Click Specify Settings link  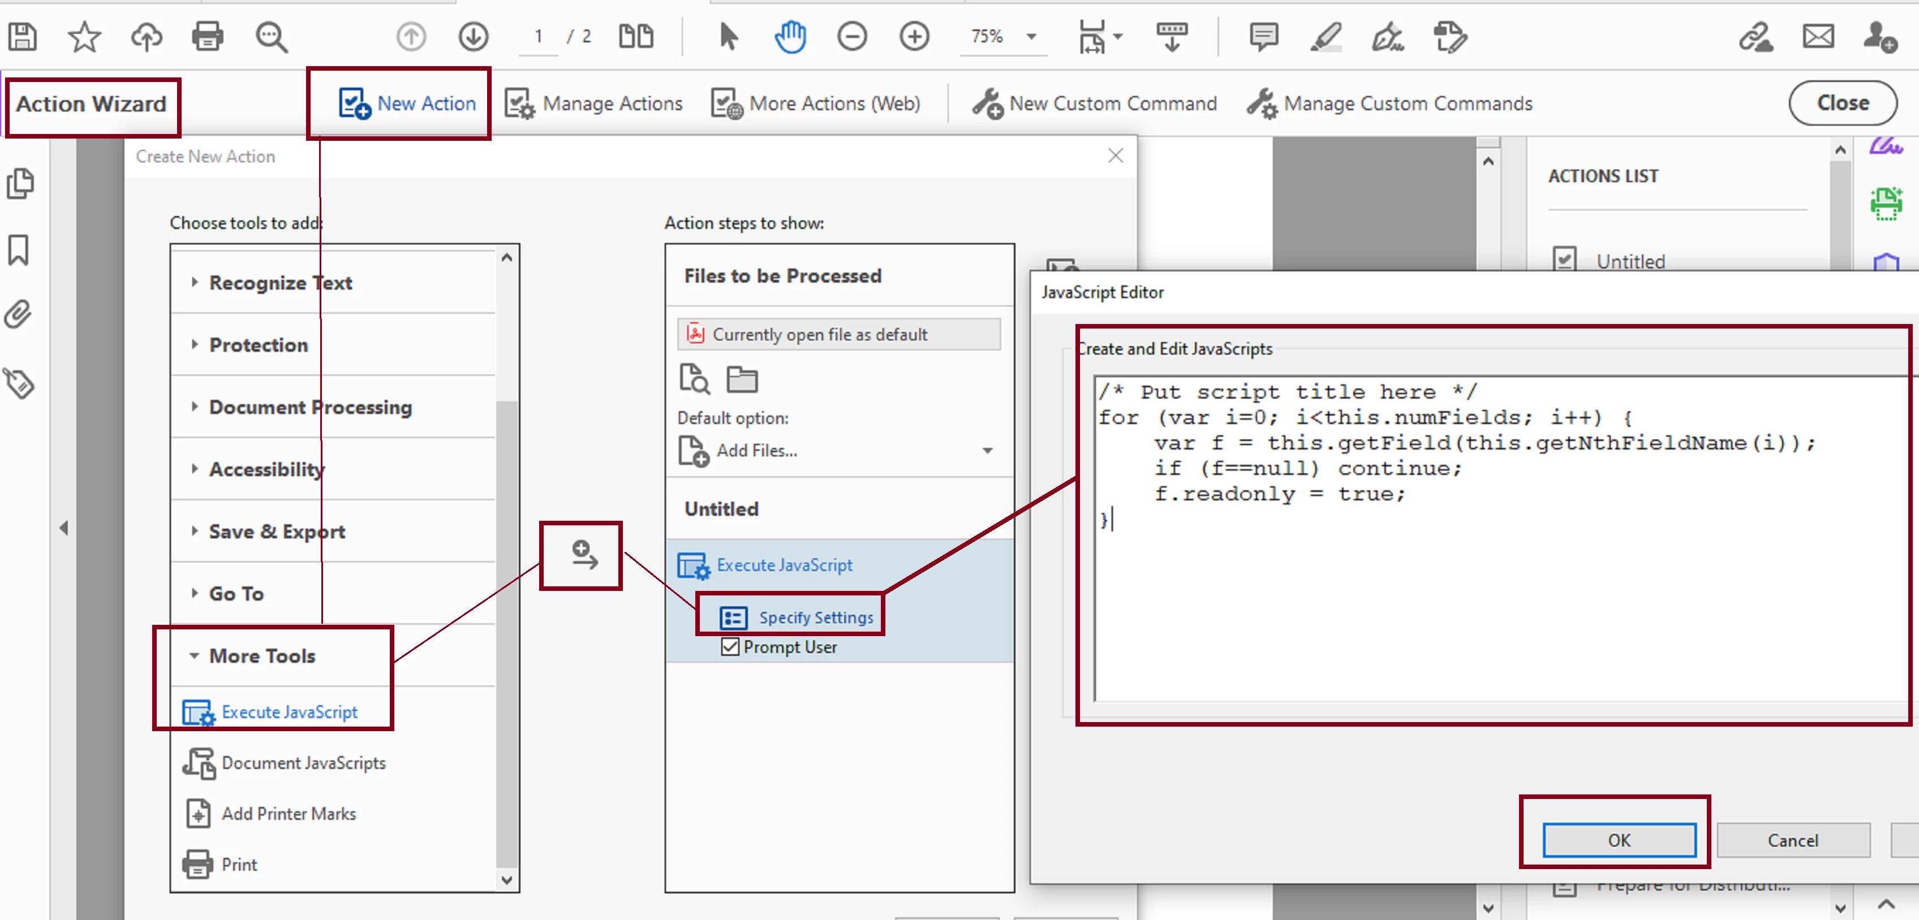816,617
